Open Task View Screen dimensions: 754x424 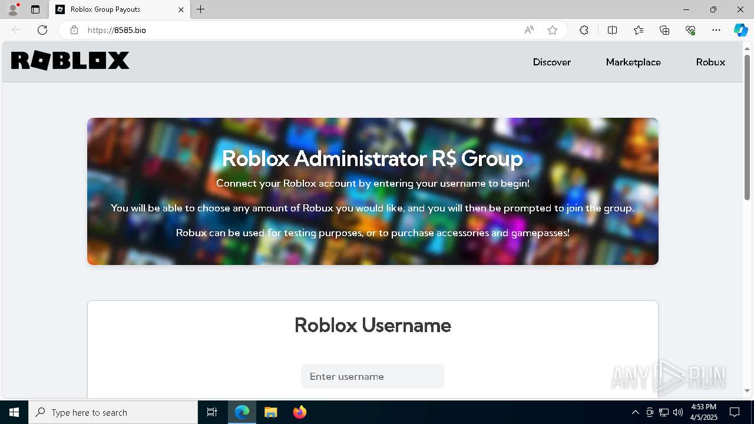[x=212, y=412]
